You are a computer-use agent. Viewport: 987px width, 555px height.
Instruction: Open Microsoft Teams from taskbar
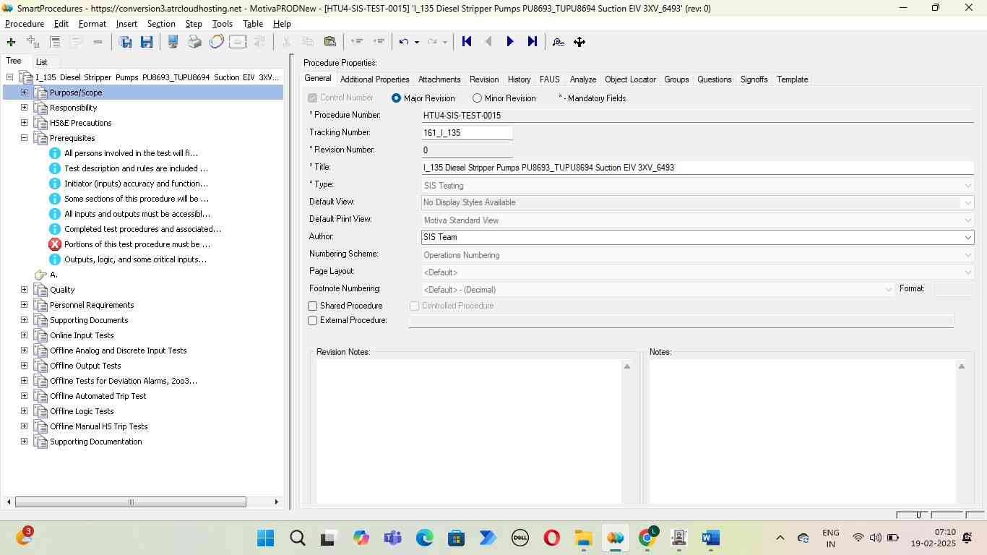coord(392,538)
